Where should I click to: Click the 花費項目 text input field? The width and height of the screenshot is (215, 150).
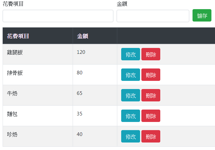click(58, 16)
